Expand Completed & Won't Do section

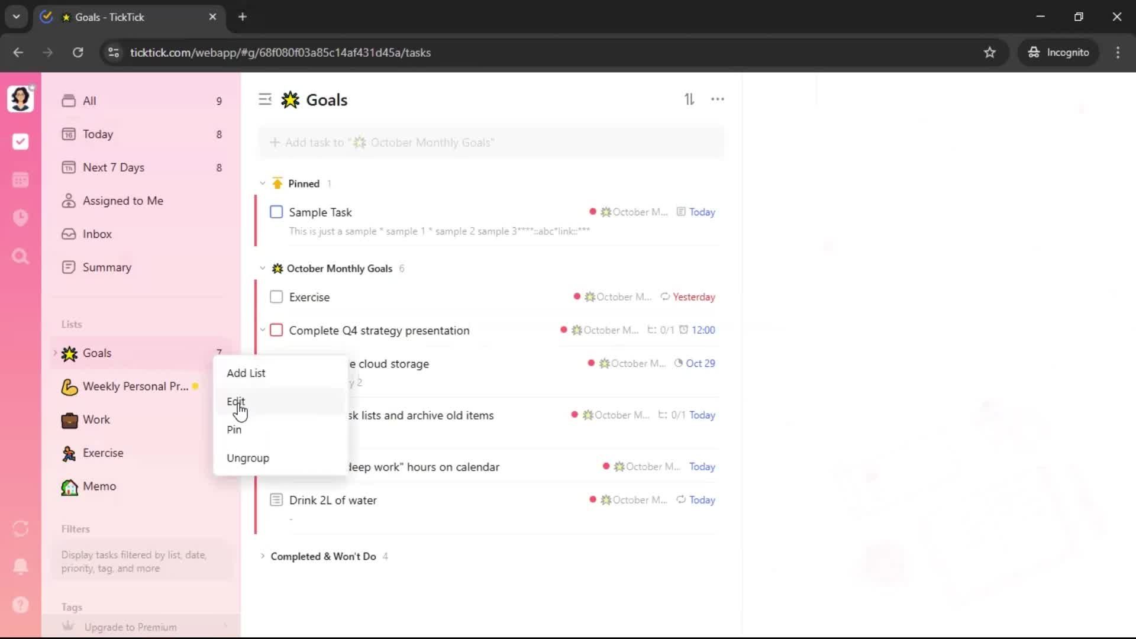pos(263,556)
